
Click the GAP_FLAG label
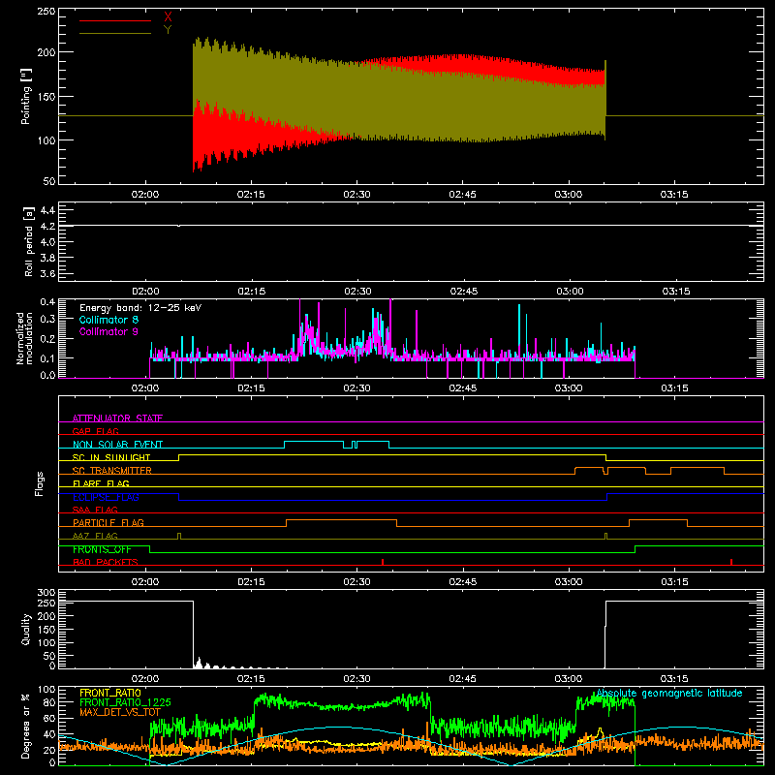95,431
